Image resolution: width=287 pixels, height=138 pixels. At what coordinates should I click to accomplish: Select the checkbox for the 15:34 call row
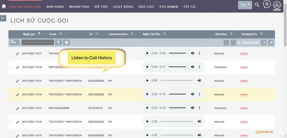(x=11, y=95)
